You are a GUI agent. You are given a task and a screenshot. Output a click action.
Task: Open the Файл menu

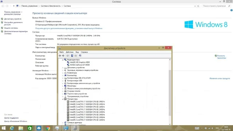[62, 52]
